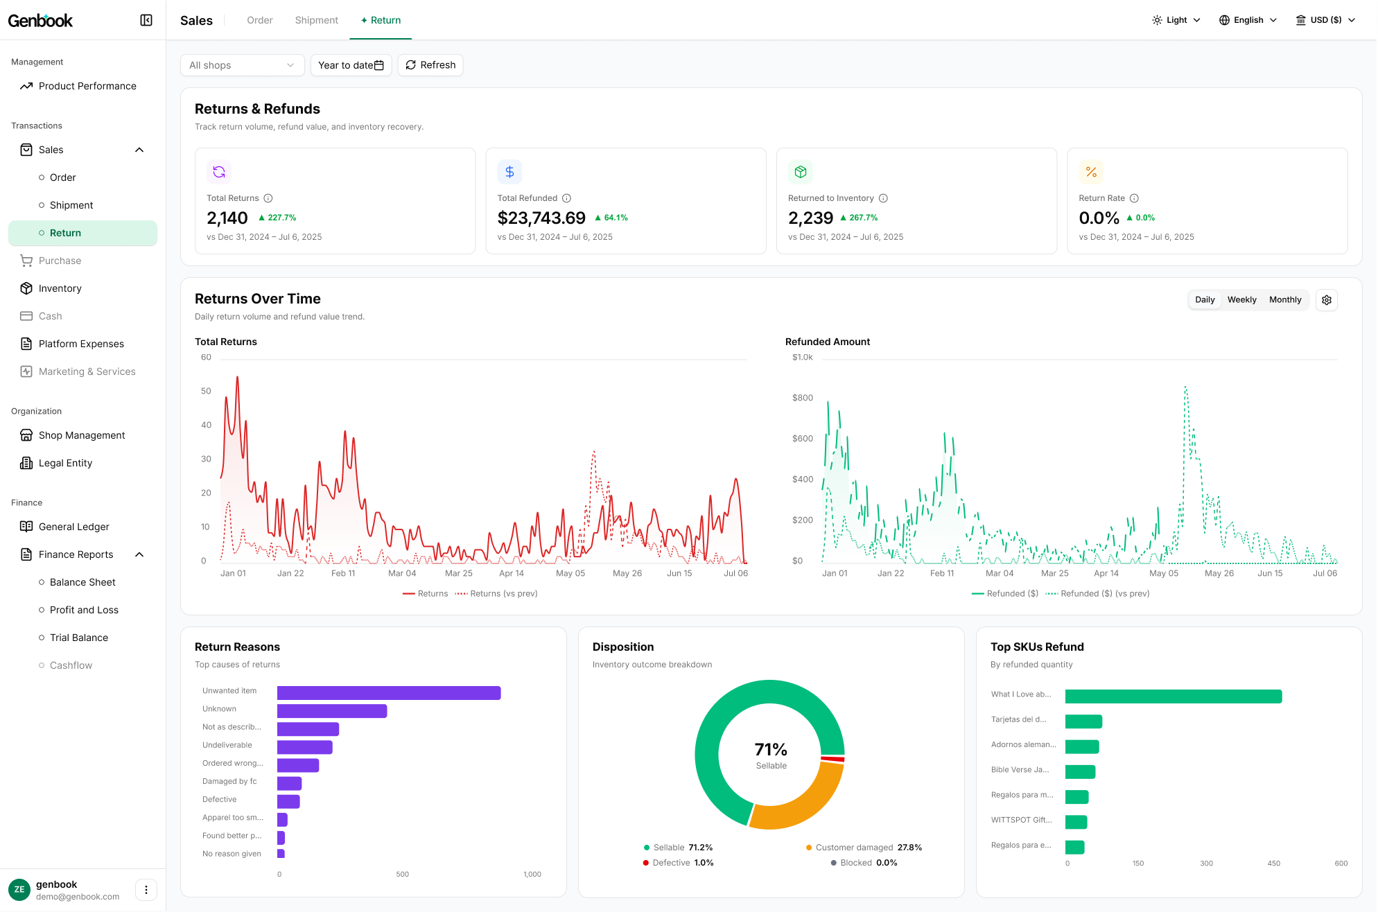
Task: Open the All shops dropdown
Action: point(242,65)
